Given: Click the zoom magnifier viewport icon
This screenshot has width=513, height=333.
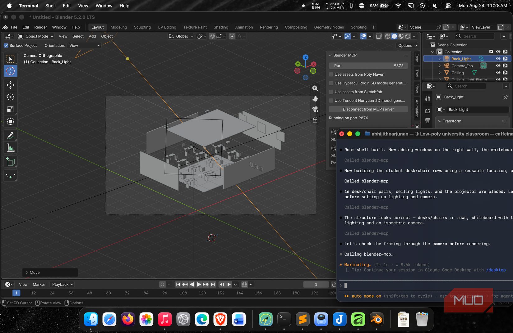Looking at the screenshot, I should click(315, 88).
